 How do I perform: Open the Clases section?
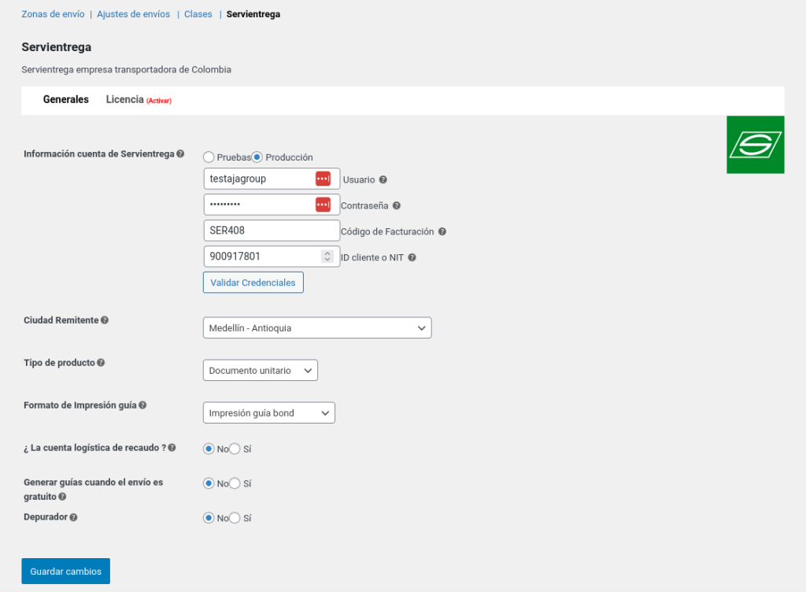pos(198,14)
